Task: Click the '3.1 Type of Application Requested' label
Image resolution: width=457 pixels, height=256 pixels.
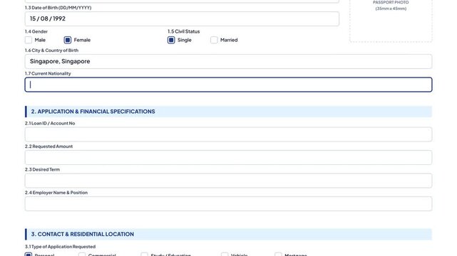Action: tap(60, 247)
